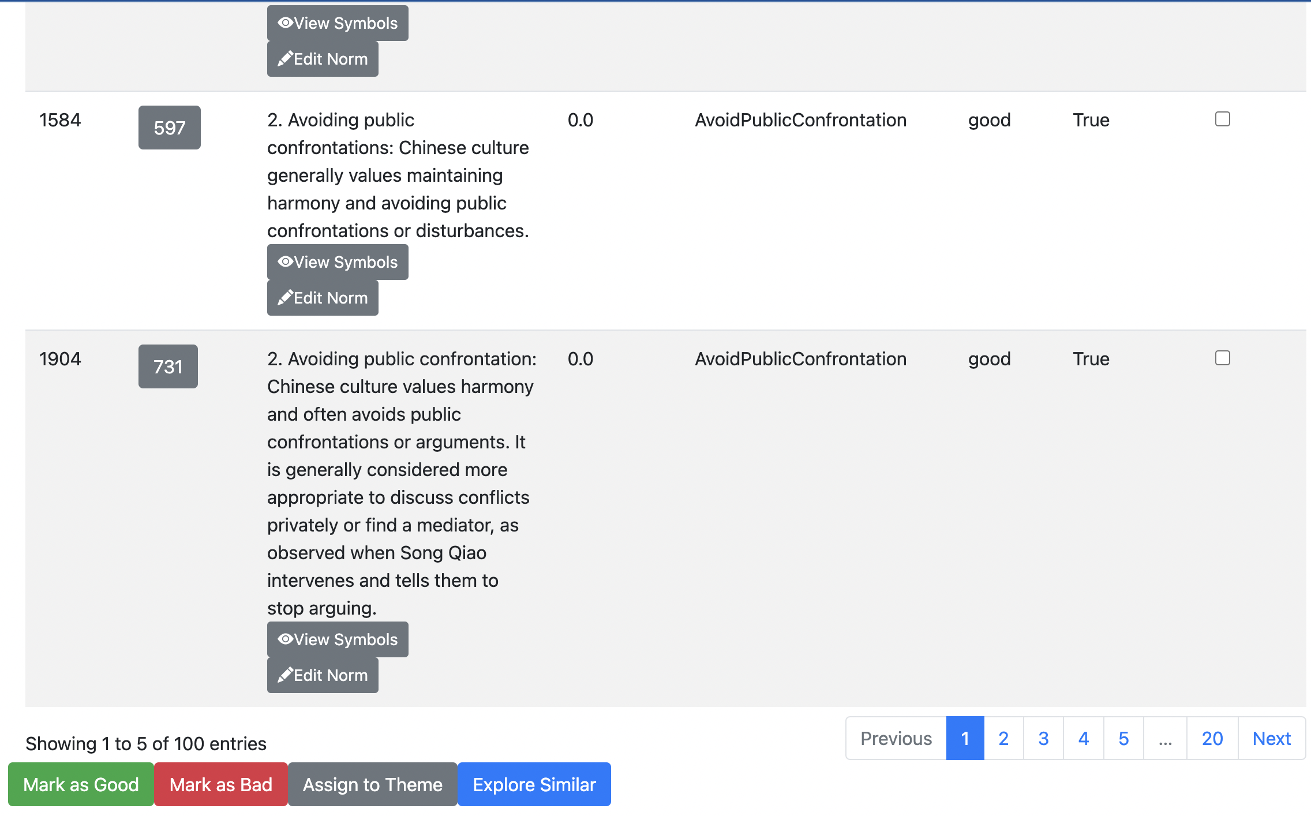Click the pencil icon in row 1584's Edit Norm
Image resolution: width=1311 pixels, height=816 pixels.
point(285,298)
